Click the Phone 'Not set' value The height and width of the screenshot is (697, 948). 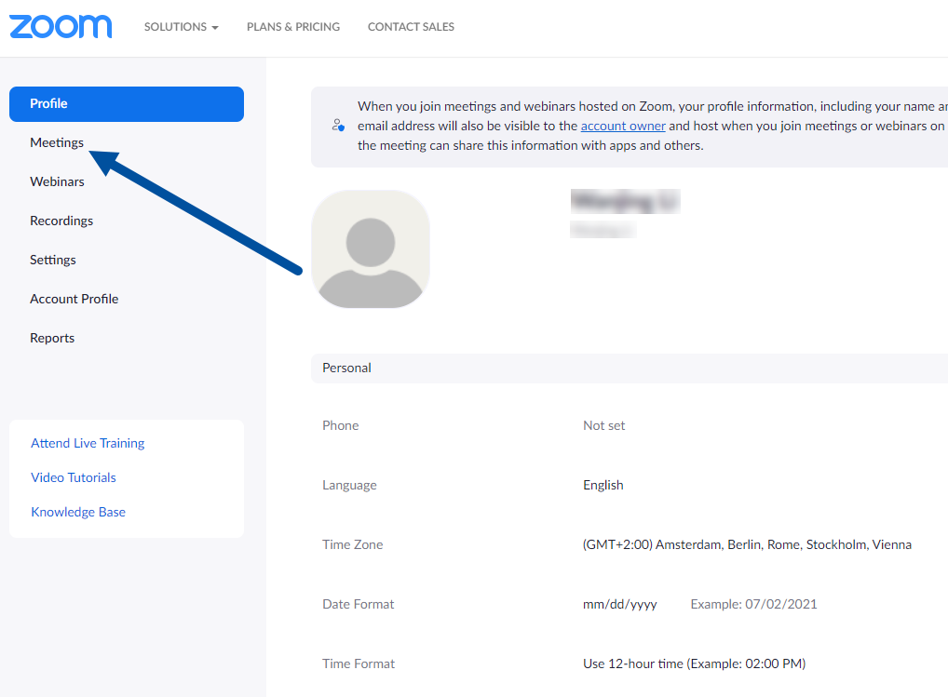(604, 425)
